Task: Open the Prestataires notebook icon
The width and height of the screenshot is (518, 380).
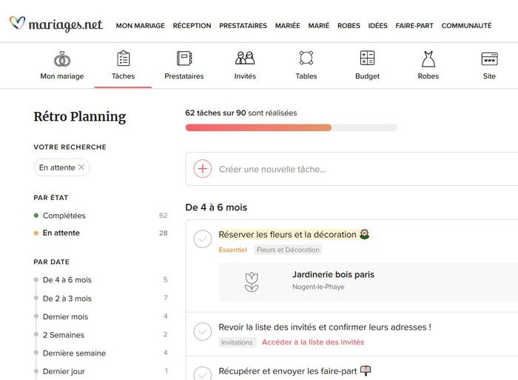Action: pos(184,59)
